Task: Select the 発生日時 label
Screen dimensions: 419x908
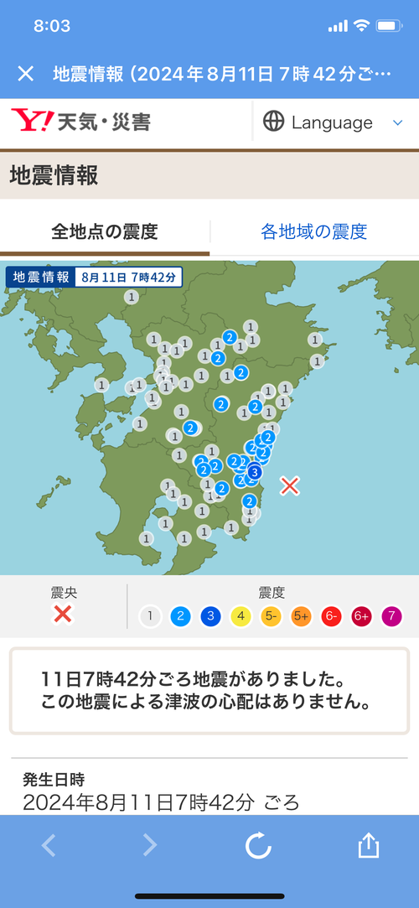Action: tap(54, 778)
